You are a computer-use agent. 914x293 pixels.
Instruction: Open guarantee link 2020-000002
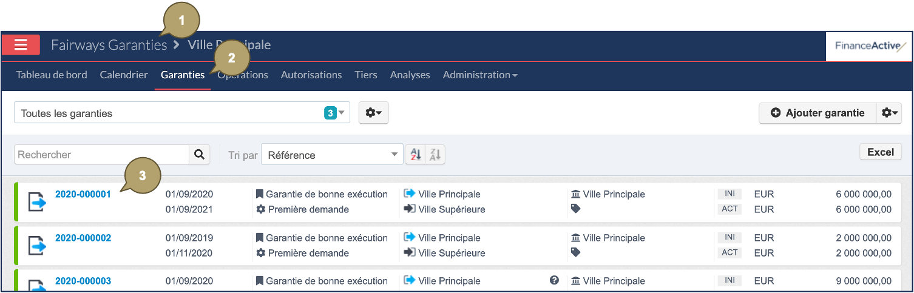(x=83, y=238)
